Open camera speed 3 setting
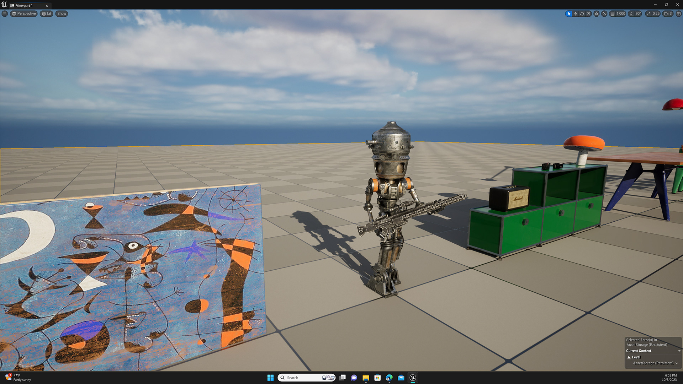Viewport: 683px width, 384px height. click(x=668, y=13)
